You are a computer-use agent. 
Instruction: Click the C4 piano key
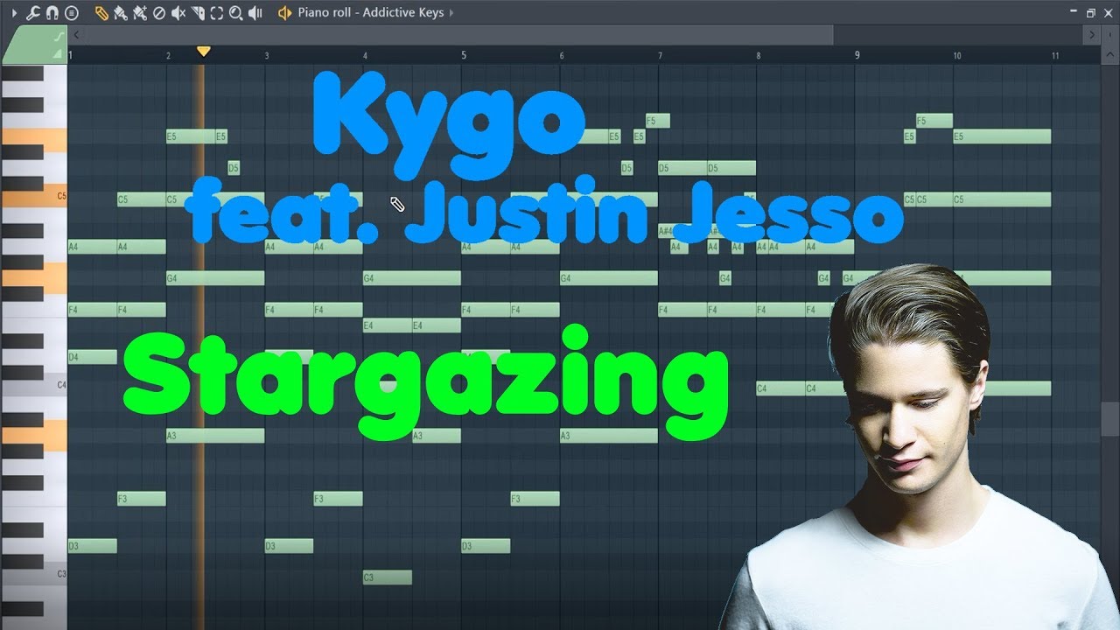35,386
